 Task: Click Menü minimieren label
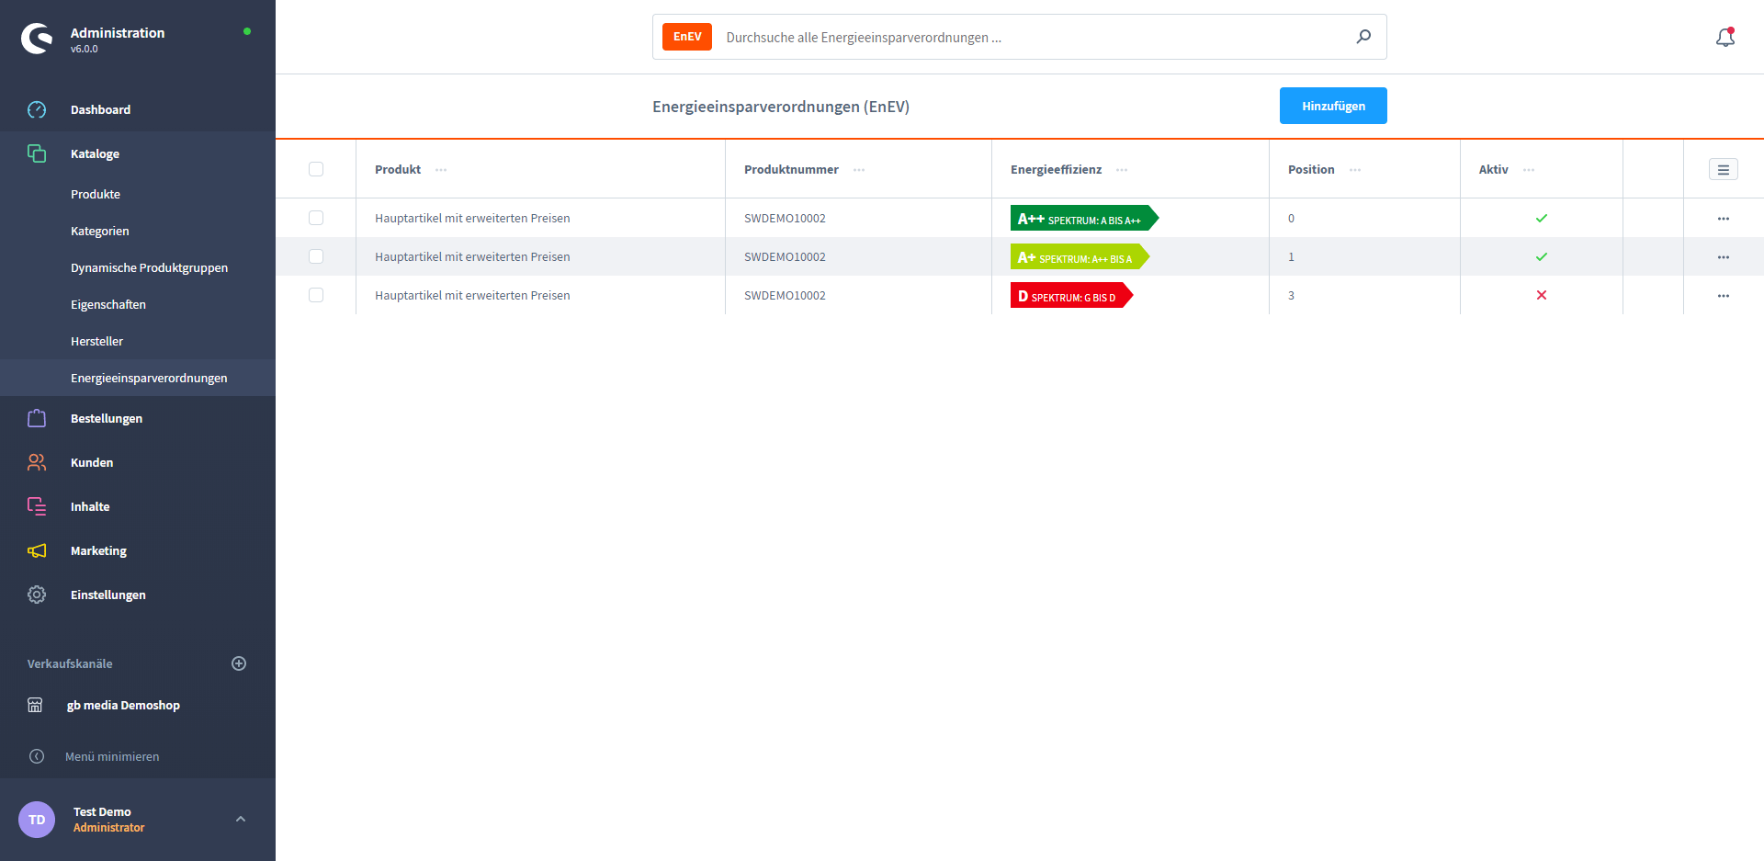[112, 756]
